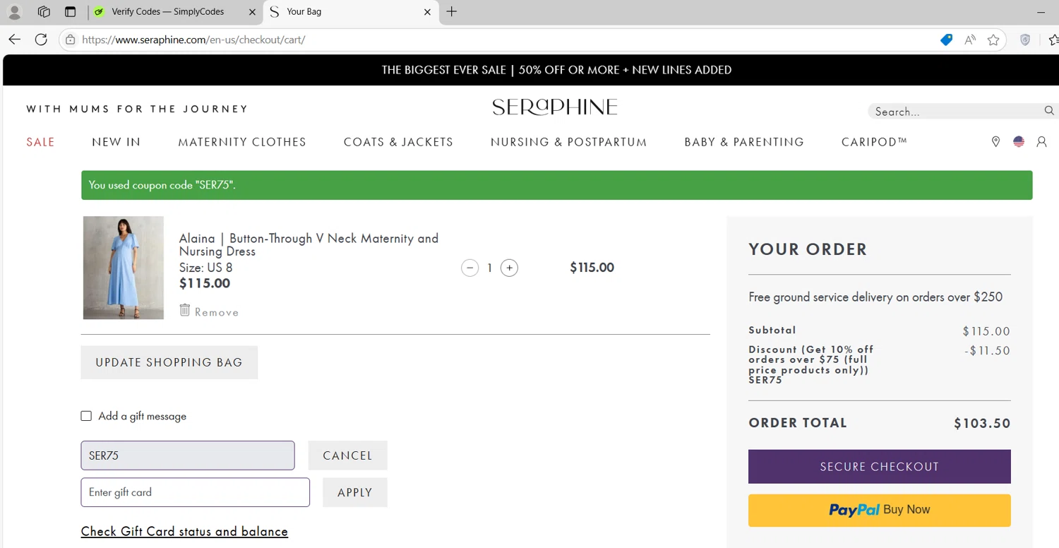
Task: Open the BABY & PARENTING menu
Action: click(x=744, y=142)
